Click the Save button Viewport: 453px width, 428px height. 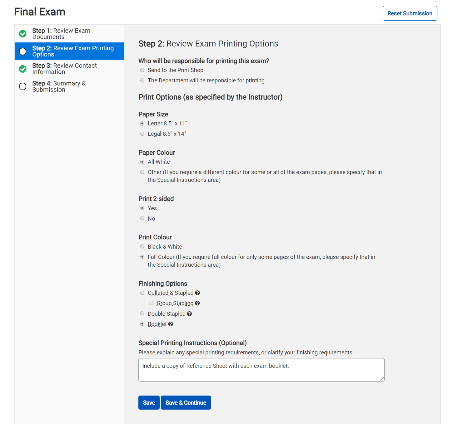coord(149,403)
